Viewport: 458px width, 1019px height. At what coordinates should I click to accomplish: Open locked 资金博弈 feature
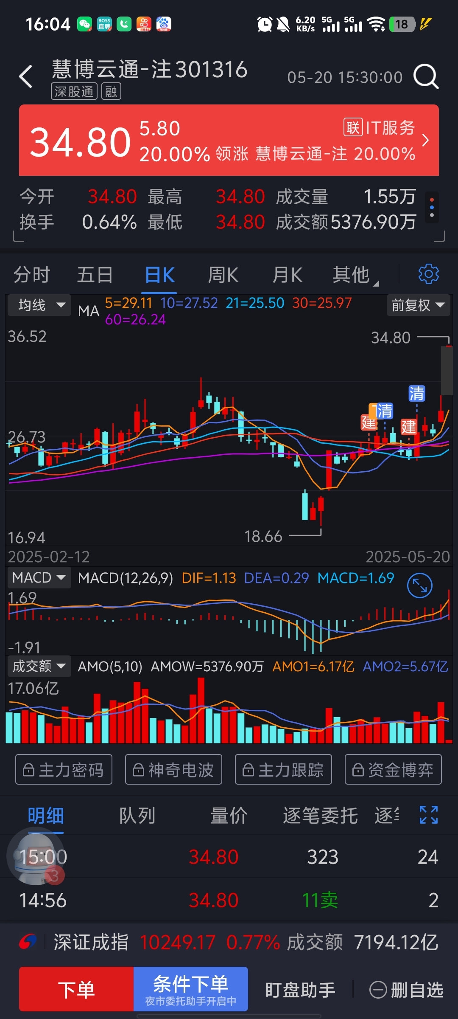(x=393, y=769)
